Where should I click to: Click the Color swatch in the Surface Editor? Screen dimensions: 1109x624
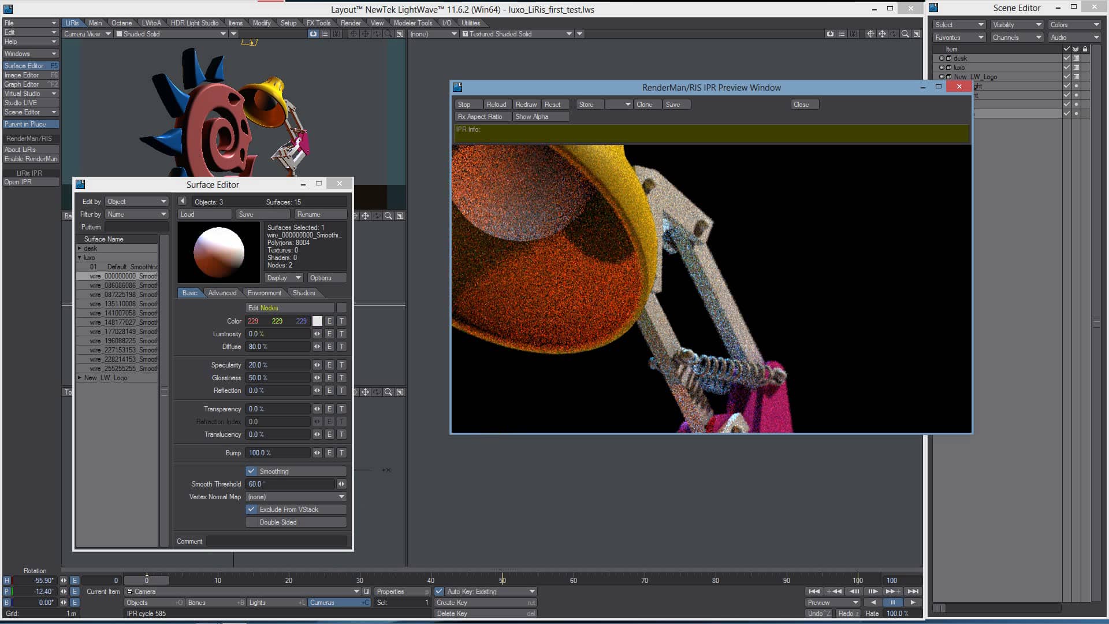pyautogui.click(x=317, y=321)
